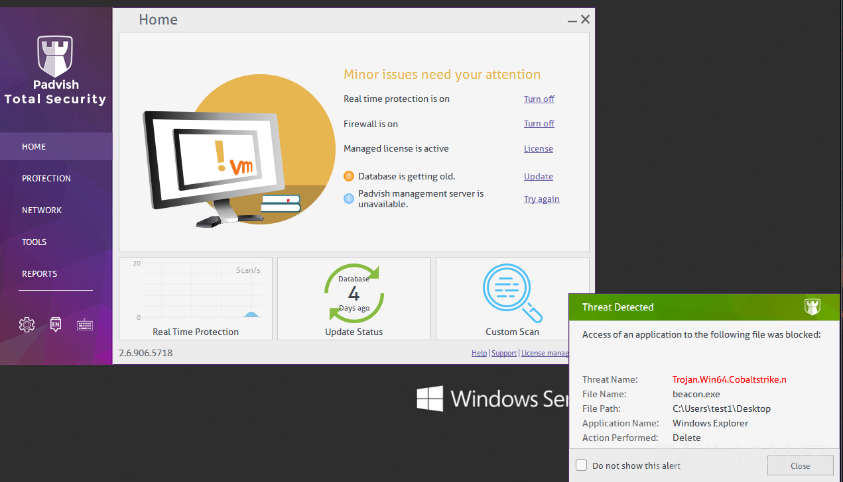Open Update Status via green arrows icon

pyautogui.click(x=354, y=293)
